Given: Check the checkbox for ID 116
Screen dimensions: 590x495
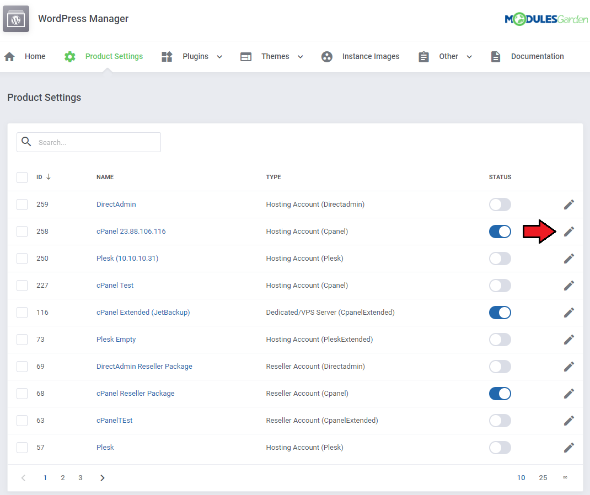Looking at the screenshot, I should 22,312.
